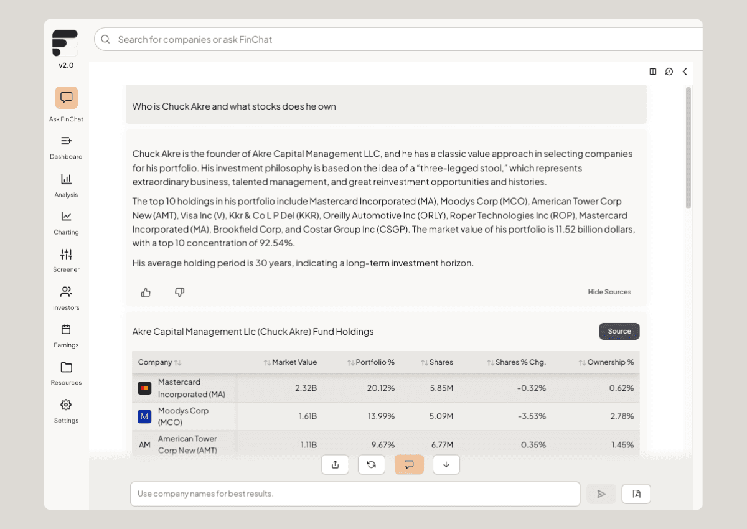
Task: Toggle the split panel view icon
Action: point(653,72)
